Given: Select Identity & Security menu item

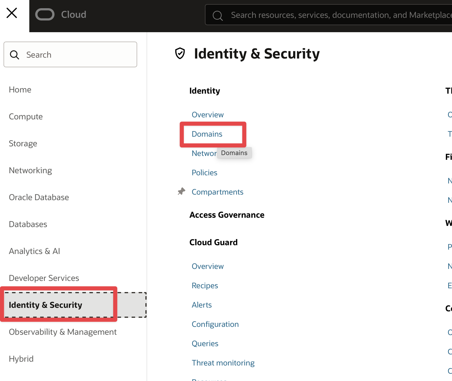Looking at the screenshot, I should pos(45,305).
